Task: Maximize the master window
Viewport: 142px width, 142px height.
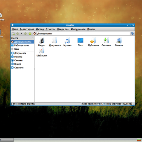Action: coord(130,25)
